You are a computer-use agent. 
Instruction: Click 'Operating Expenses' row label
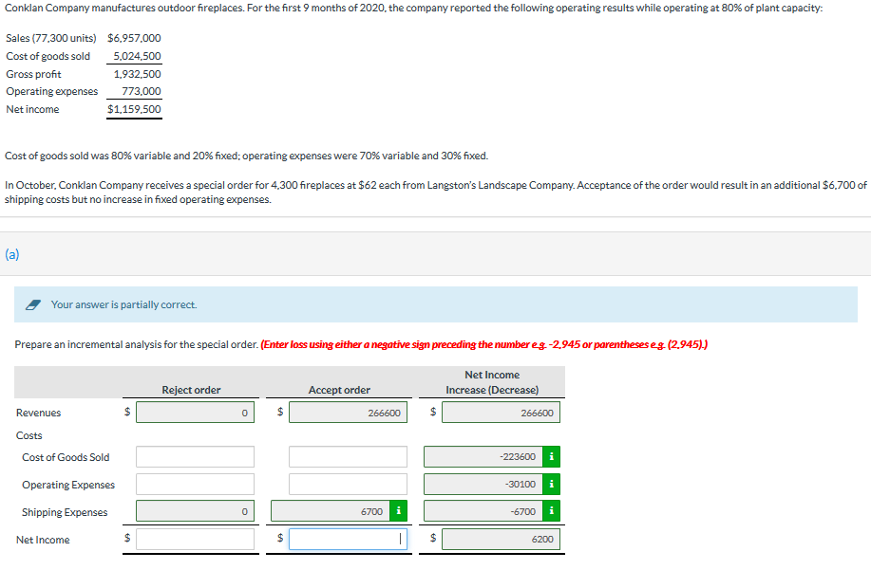(x=68, y=485)
